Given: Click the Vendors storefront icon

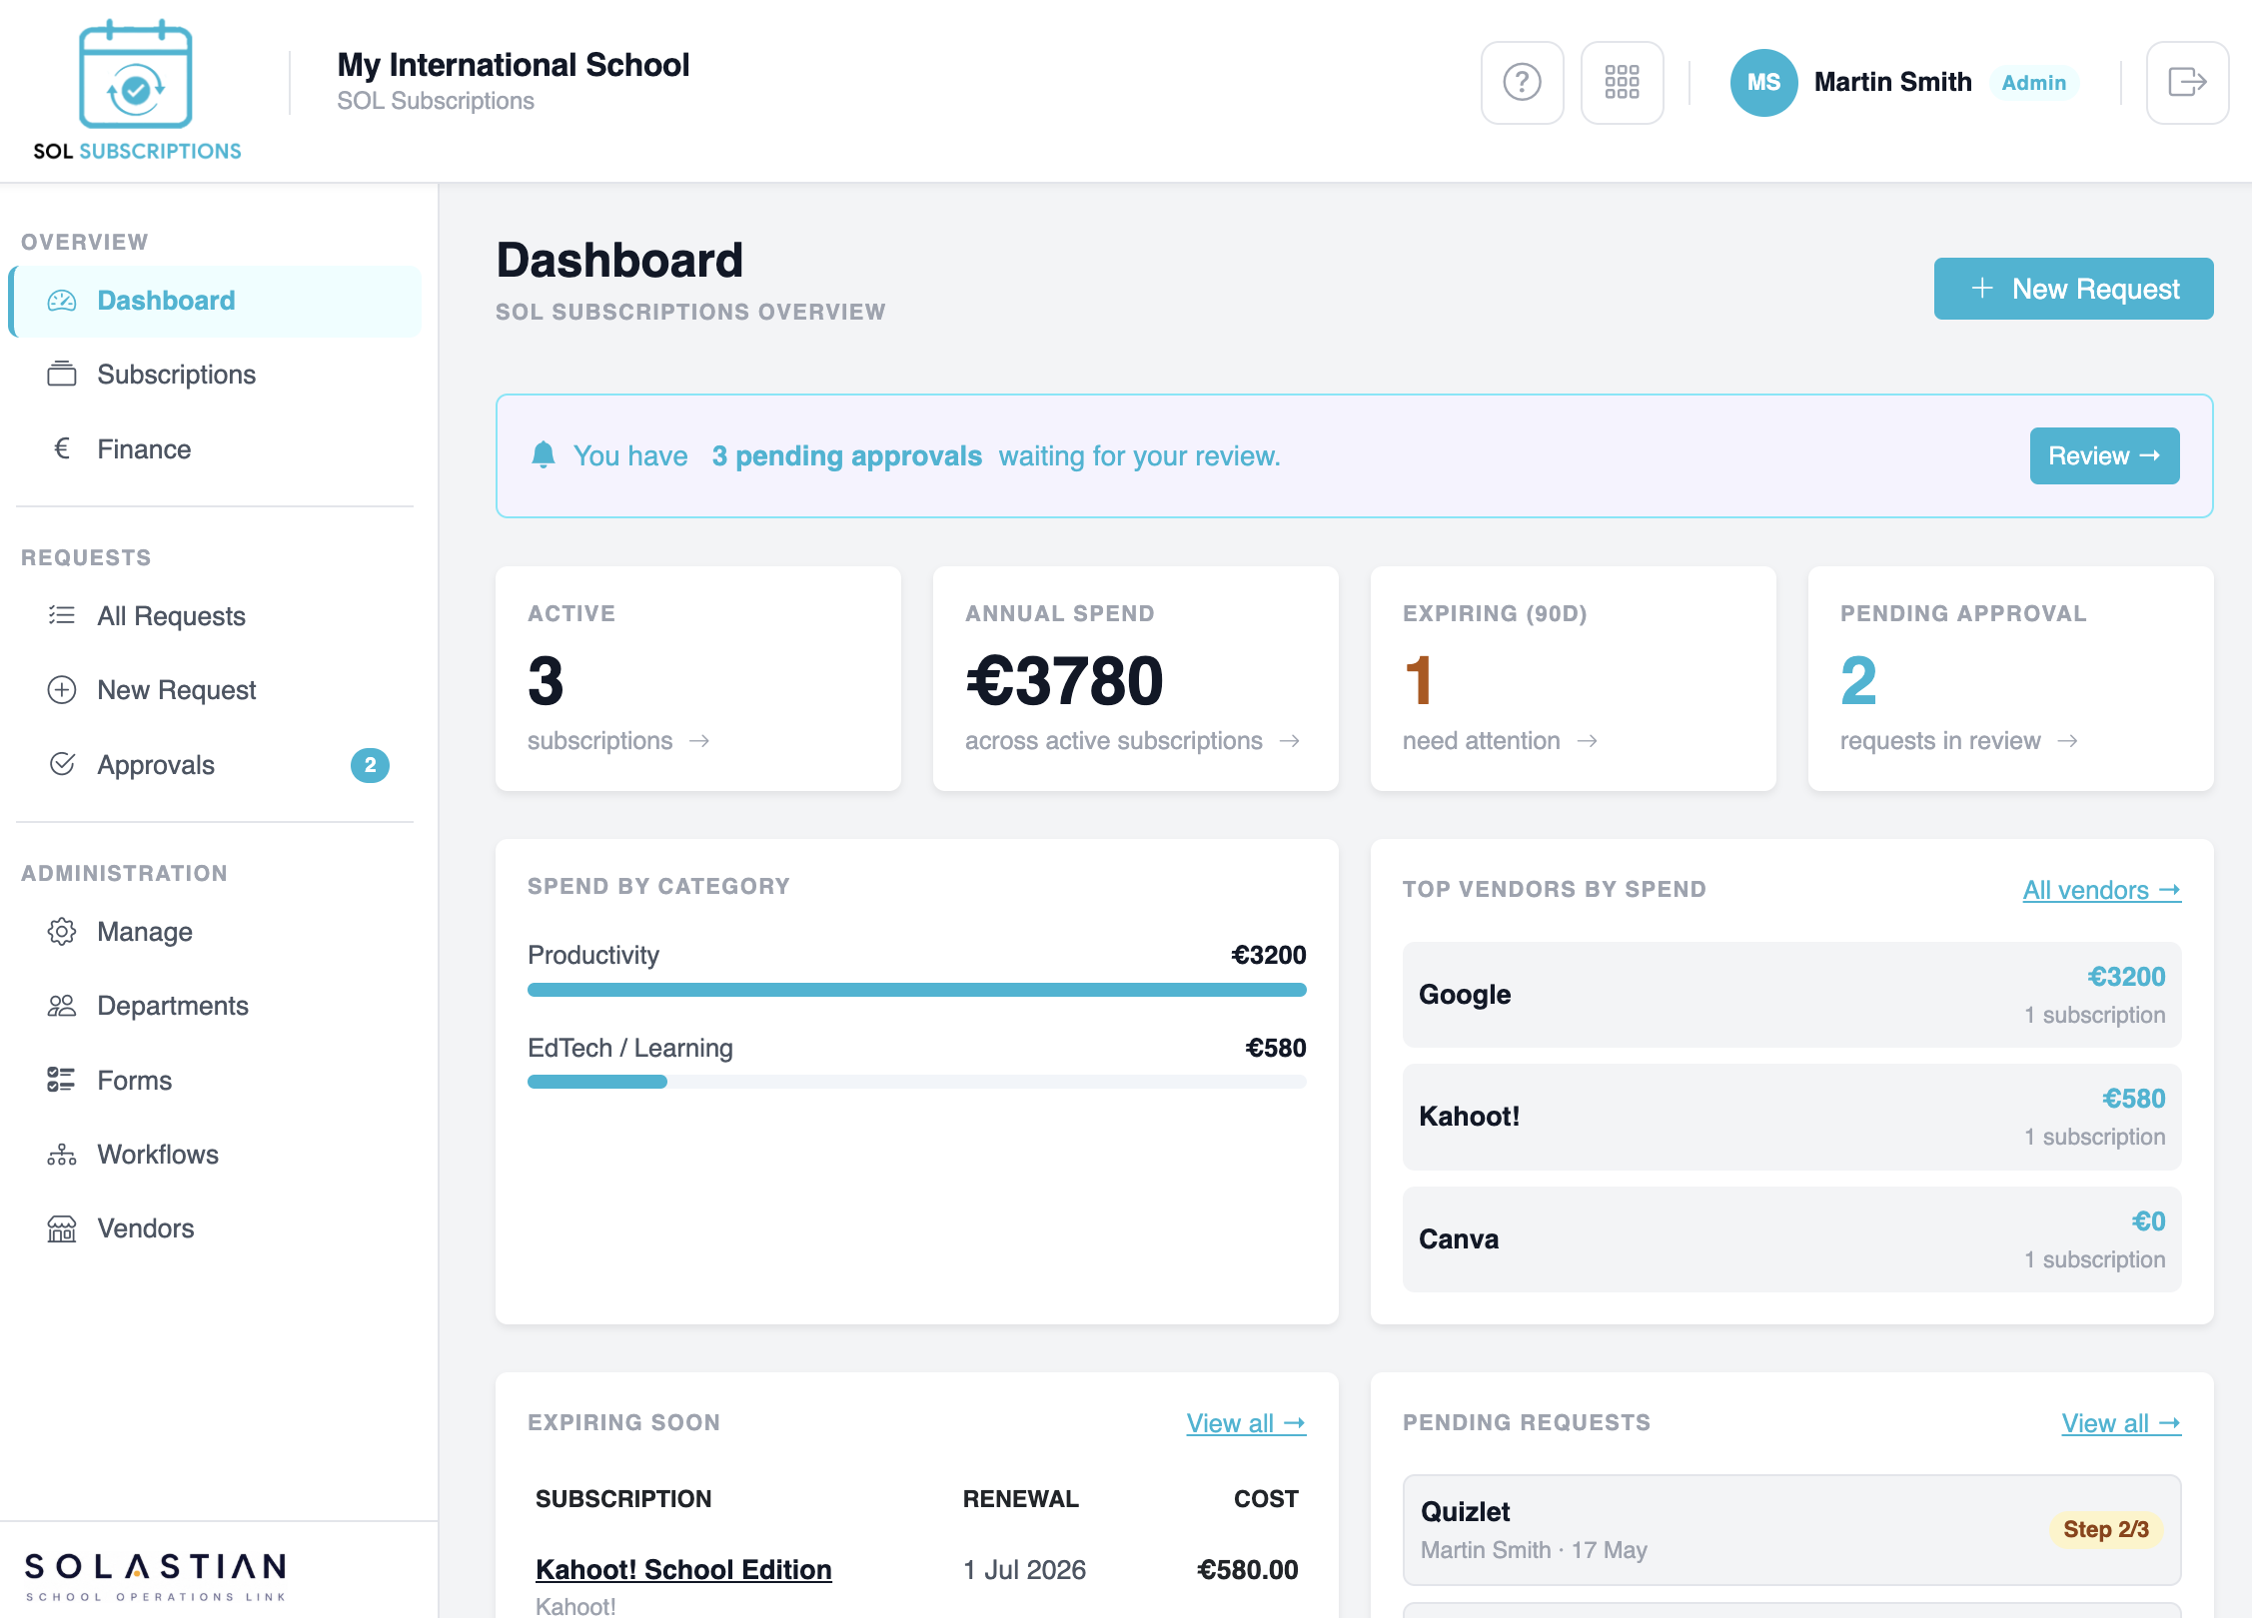Looking at the screenshot, I should point(62,1228).
